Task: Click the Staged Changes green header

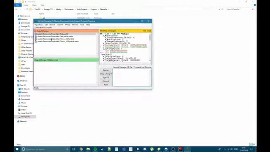Action: (66, 60)
